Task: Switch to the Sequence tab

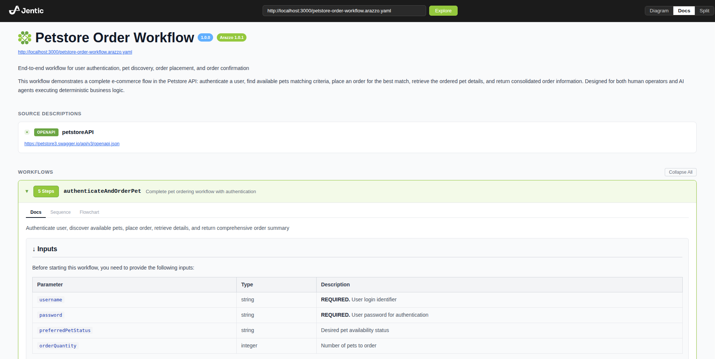Action: pos(60,212)
